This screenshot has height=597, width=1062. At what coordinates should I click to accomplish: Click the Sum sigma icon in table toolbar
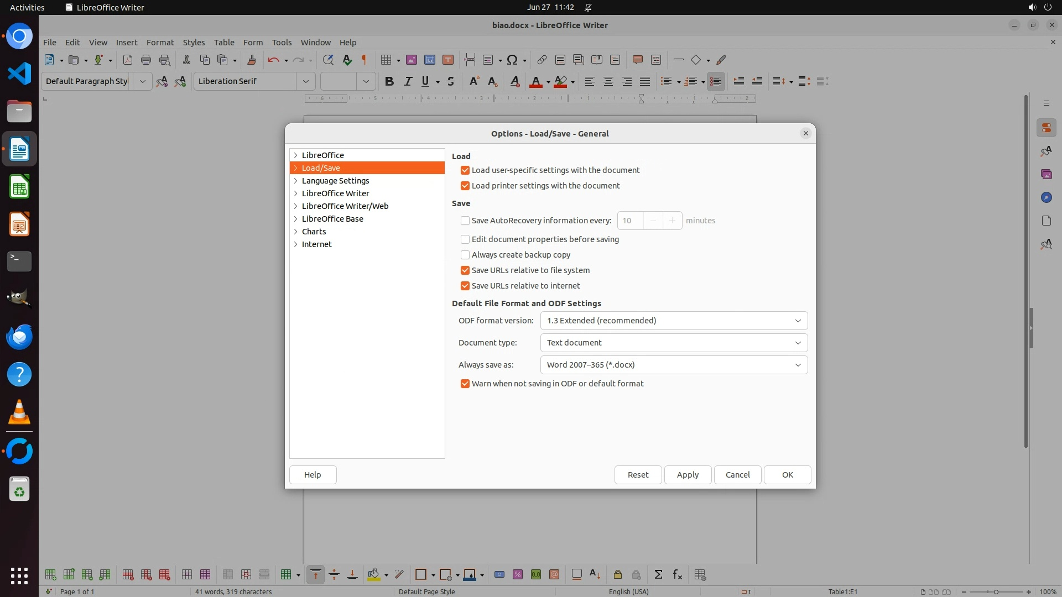pos(658,574)
